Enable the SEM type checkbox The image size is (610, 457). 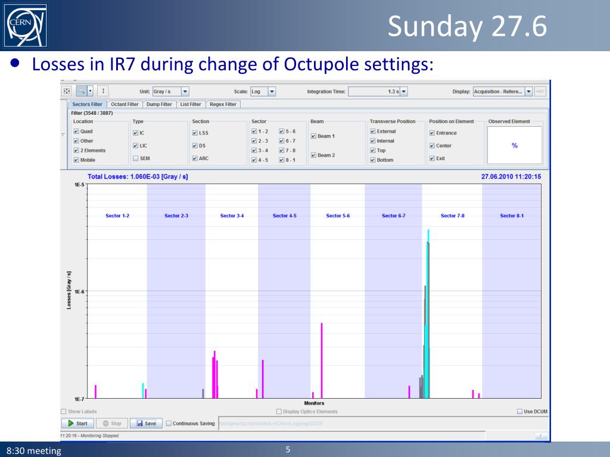pos(135,158)
